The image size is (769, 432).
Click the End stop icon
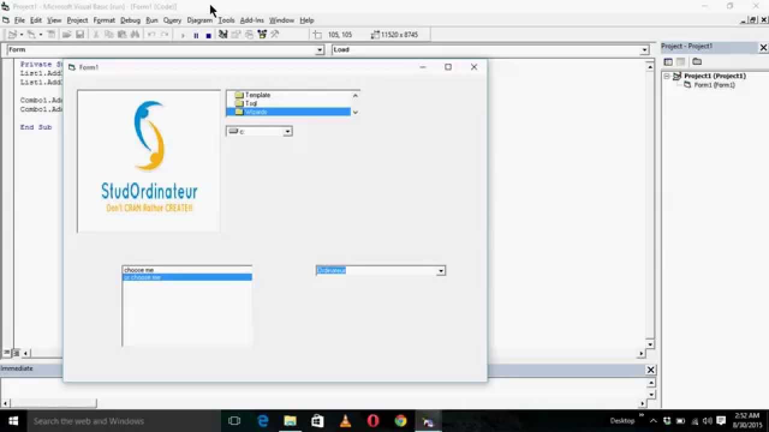[x=208, y=35]
